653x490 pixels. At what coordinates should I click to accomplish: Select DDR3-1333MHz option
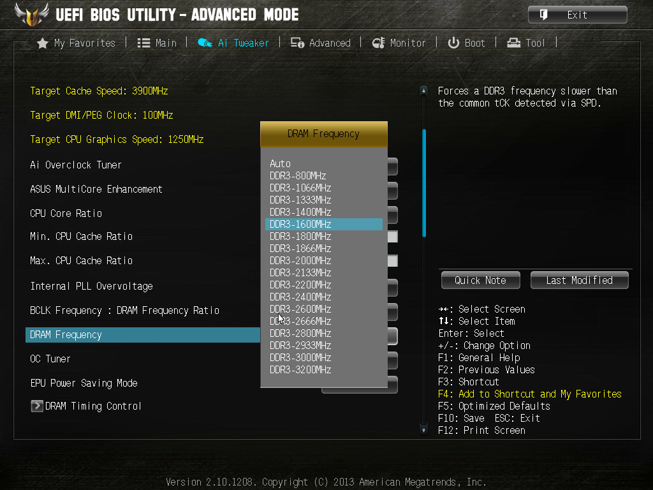(324, 200)
